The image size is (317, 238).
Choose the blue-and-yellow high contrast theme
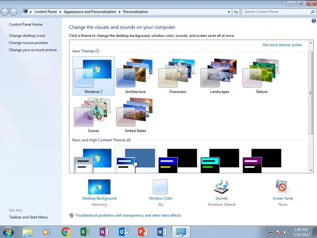[178, 161]
